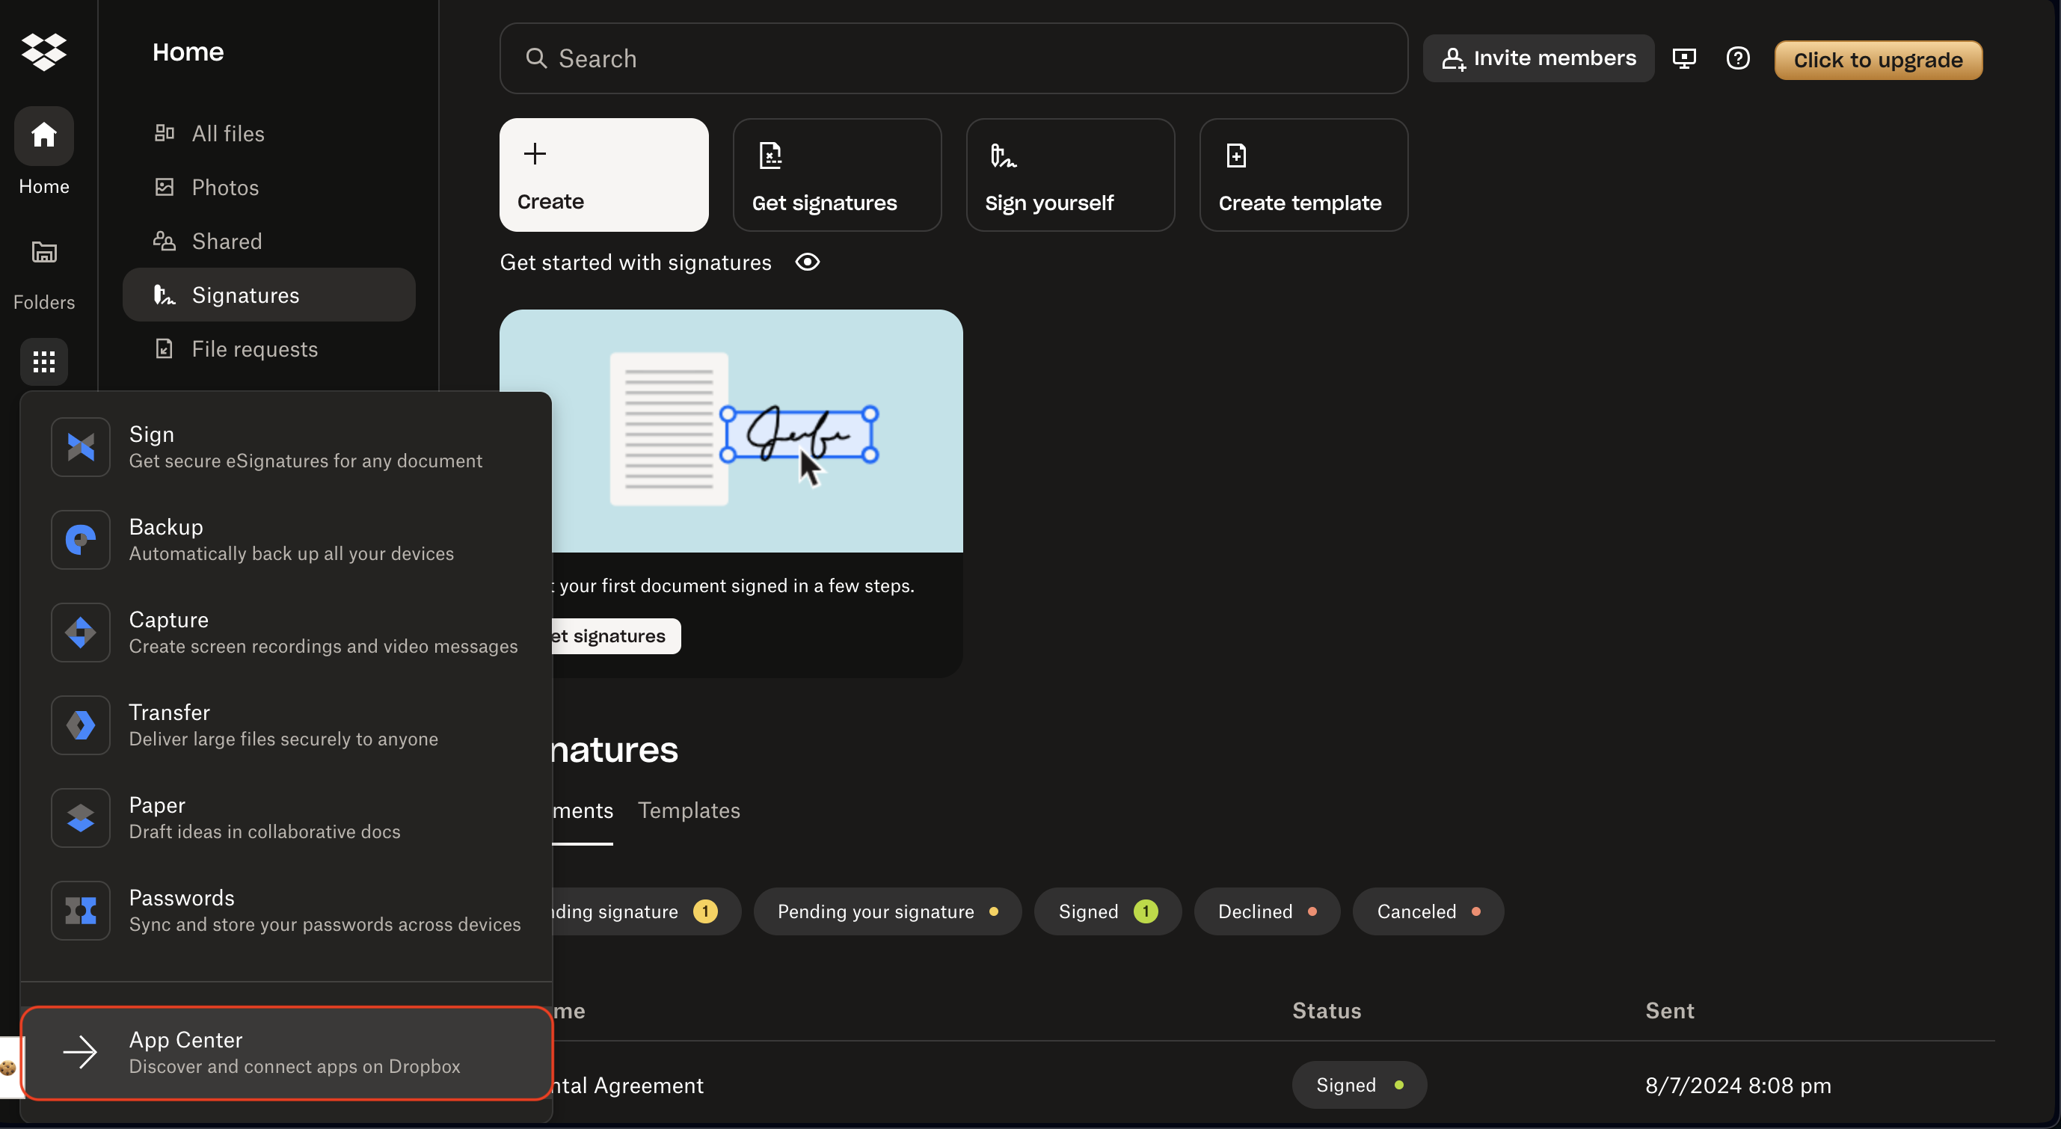Click the cookie icon at bottom left
2061x1129 pixels.
pyautogui.click(x=8, y=1068)
